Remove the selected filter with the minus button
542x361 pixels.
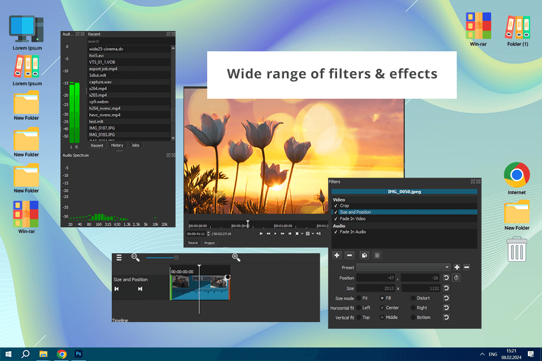(x=349, y=256)
